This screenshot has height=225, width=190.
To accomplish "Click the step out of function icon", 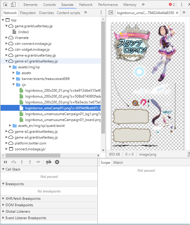I will [30, 162].
